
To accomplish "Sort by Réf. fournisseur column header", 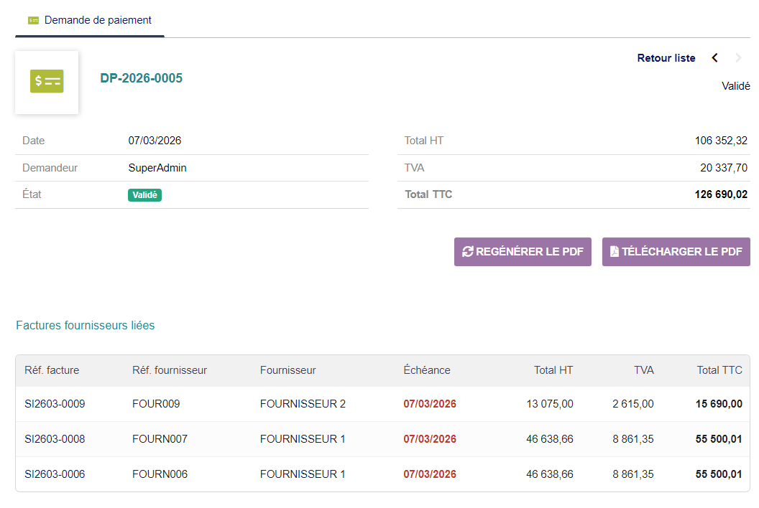I will pyautogui.click(x=170, y=370).
